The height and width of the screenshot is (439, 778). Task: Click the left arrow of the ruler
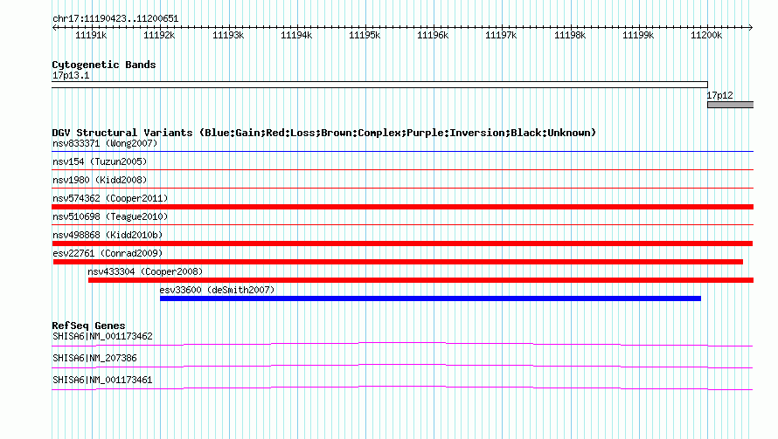click(x=54, y=28)
